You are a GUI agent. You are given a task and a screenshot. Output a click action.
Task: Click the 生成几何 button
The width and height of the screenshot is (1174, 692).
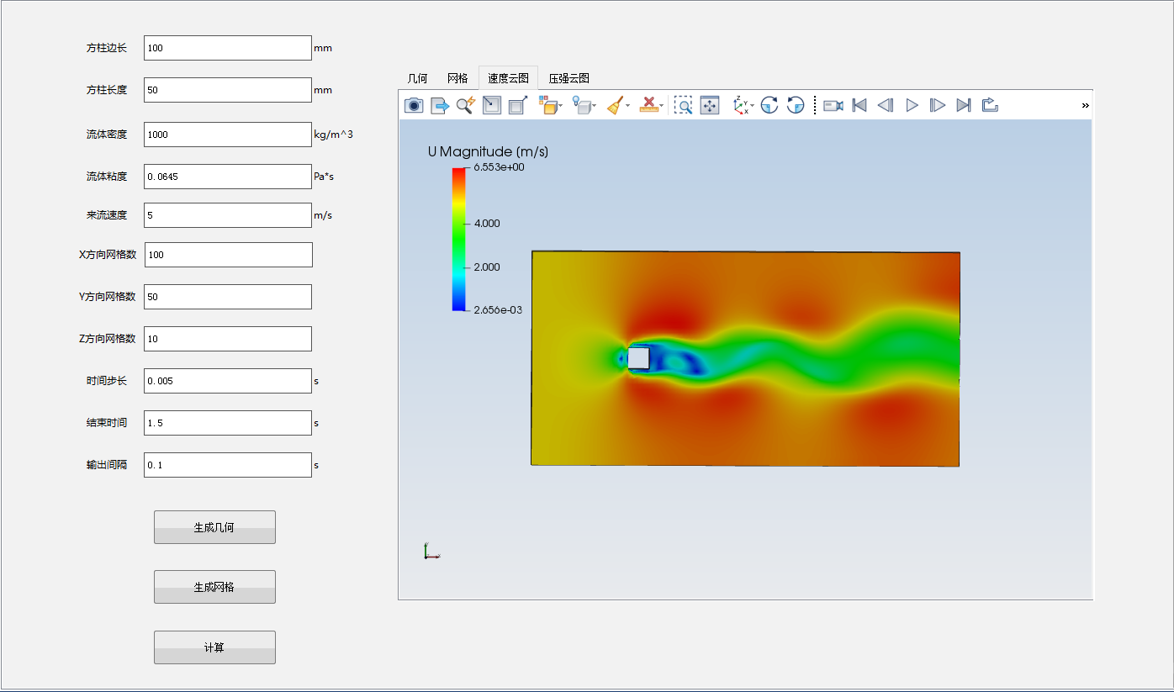(214, 527)
